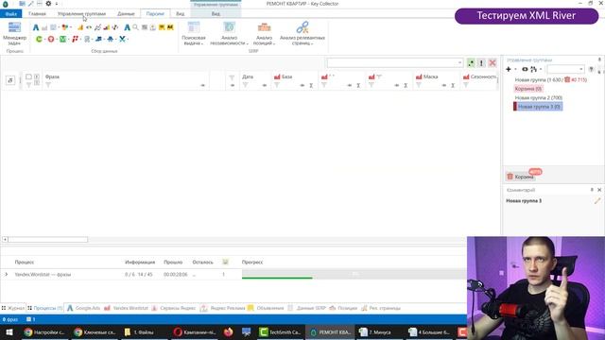Pin the Комментарий panel
605x340 pixels.
tap(592, 190)
